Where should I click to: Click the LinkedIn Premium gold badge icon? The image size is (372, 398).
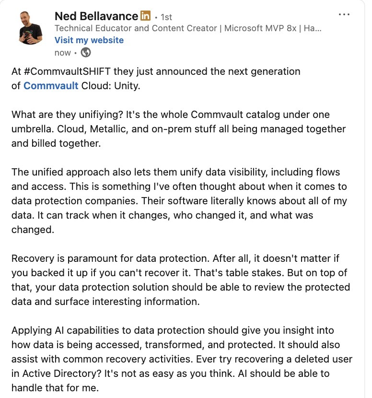click(x=145, y=16)
